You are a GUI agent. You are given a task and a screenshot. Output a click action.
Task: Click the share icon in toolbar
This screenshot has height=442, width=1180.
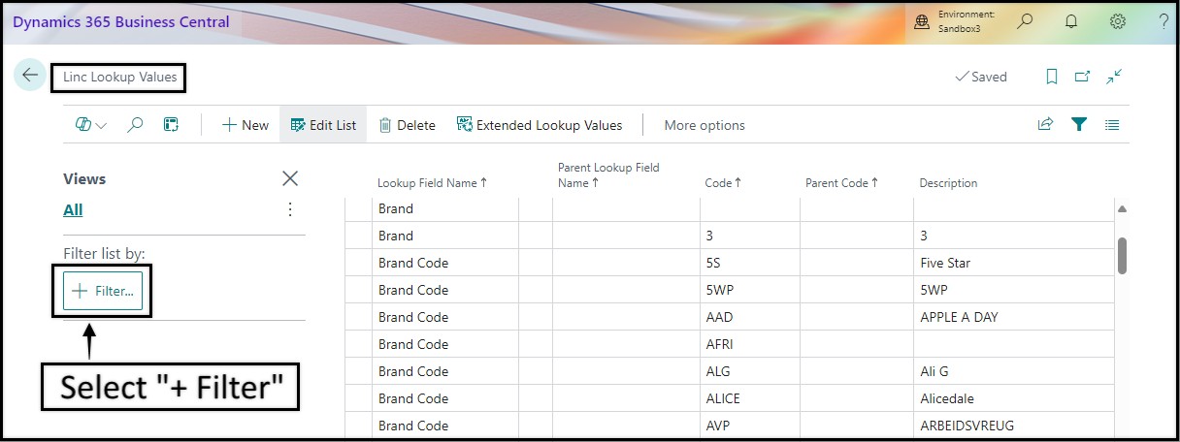pyautogui.click(x=1045, y=124)
